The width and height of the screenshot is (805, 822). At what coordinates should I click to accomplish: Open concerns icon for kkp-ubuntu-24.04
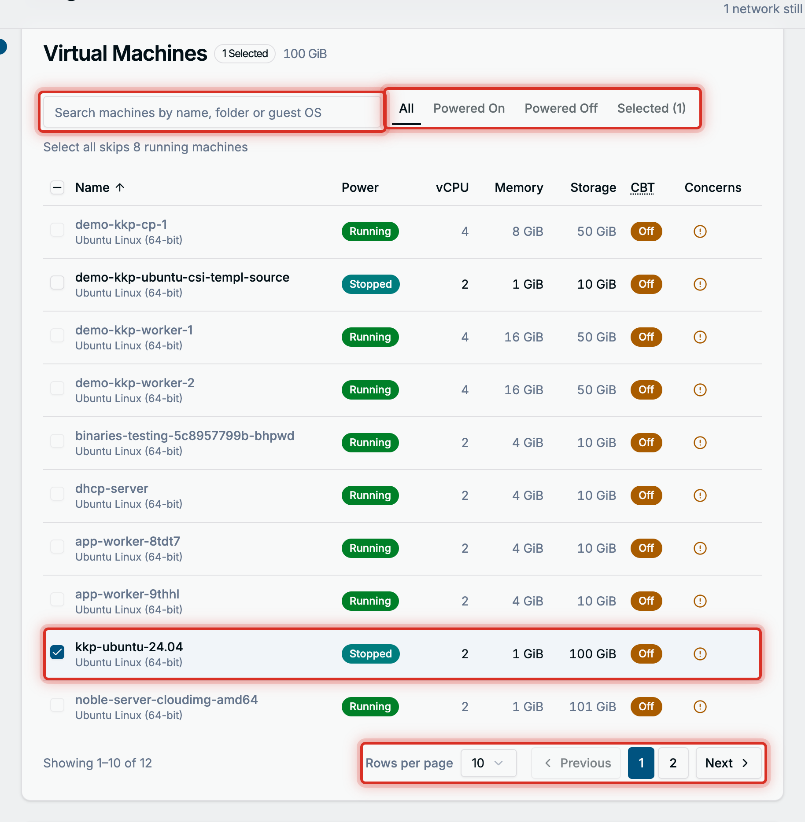pyautogui.click(x=700, y=654)
